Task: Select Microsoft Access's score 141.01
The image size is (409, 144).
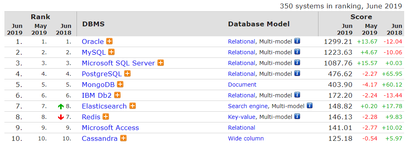Action: click(340, 128)
